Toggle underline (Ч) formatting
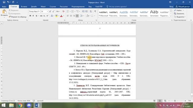Viewport: 193px width, 108px height. [x=36, y=16]
